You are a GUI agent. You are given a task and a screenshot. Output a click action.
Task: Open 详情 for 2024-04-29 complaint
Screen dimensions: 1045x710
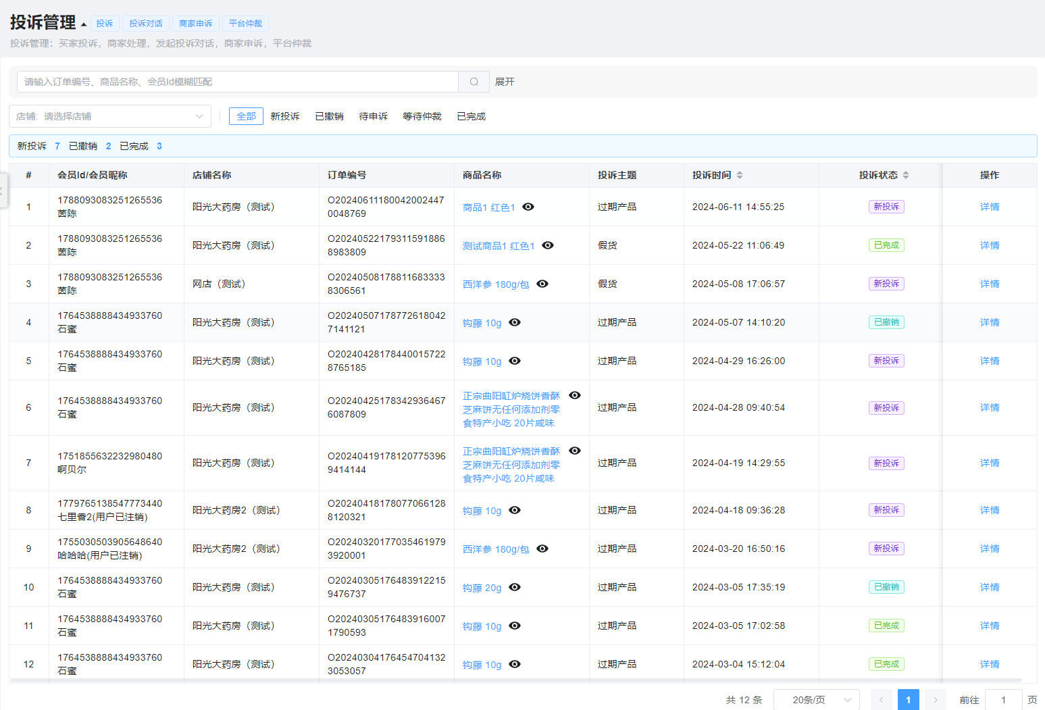pos(990,361)
